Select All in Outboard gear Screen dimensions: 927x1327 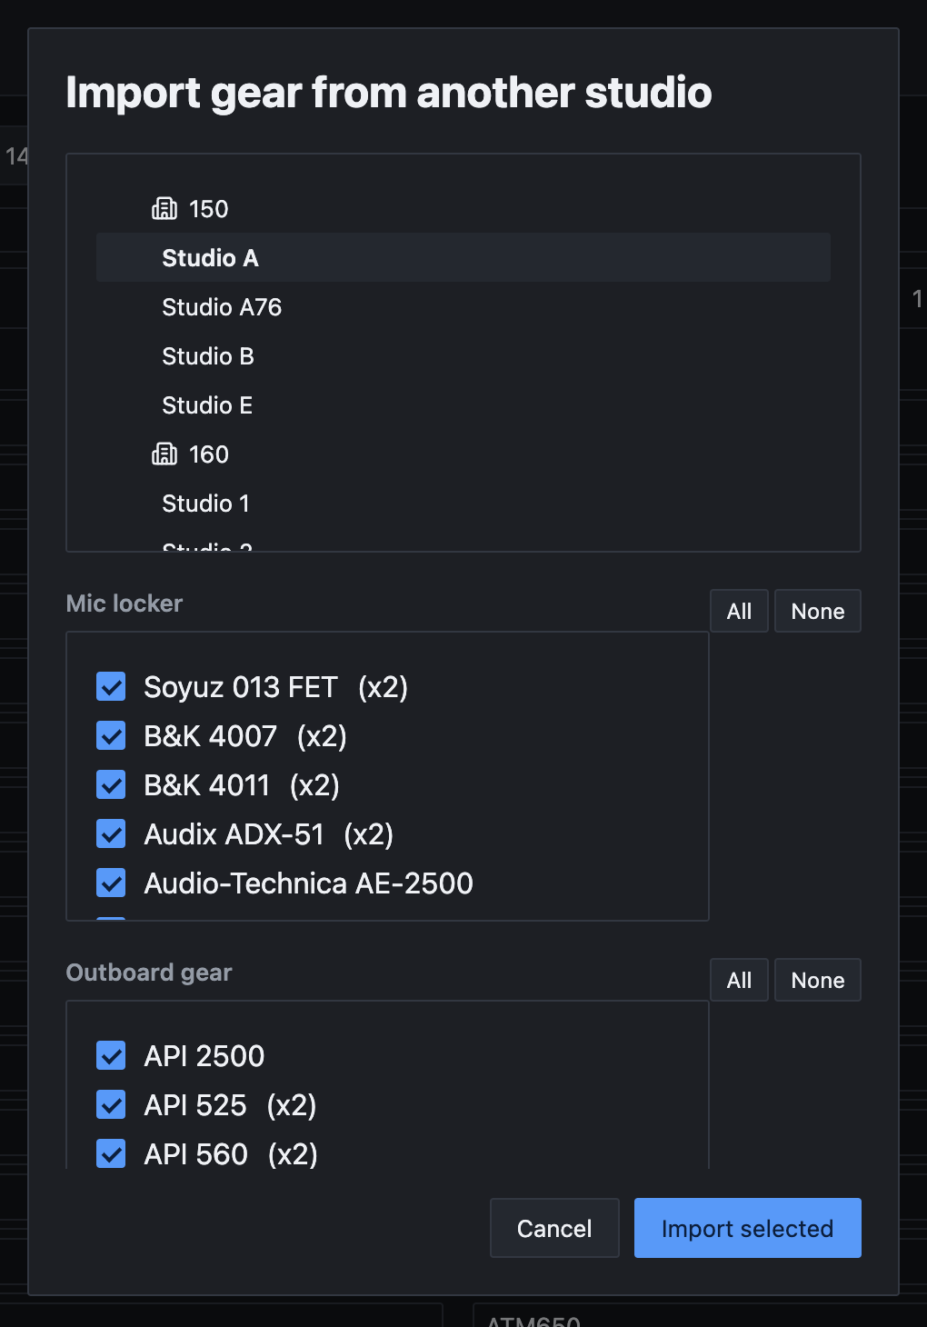(739, 980)
